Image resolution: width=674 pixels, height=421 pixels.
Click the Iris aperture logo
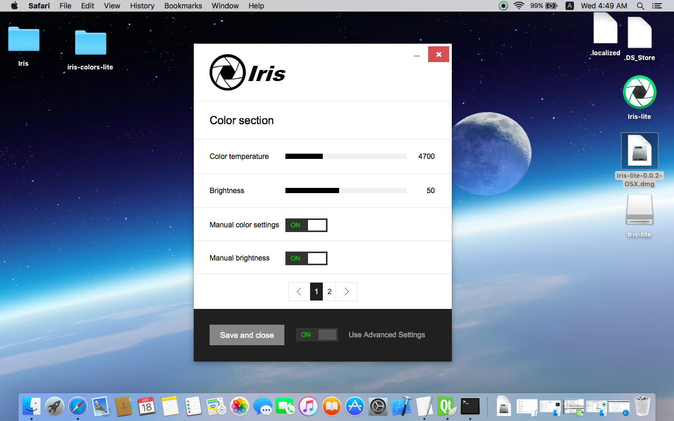(x=227, y=72)
